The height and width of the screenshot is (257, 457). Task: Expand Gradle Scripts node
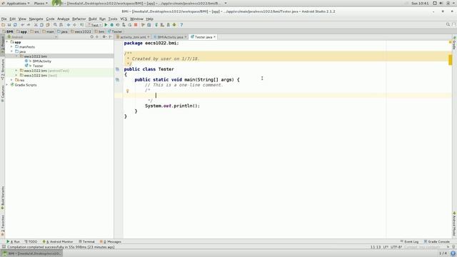click(7, 85)
